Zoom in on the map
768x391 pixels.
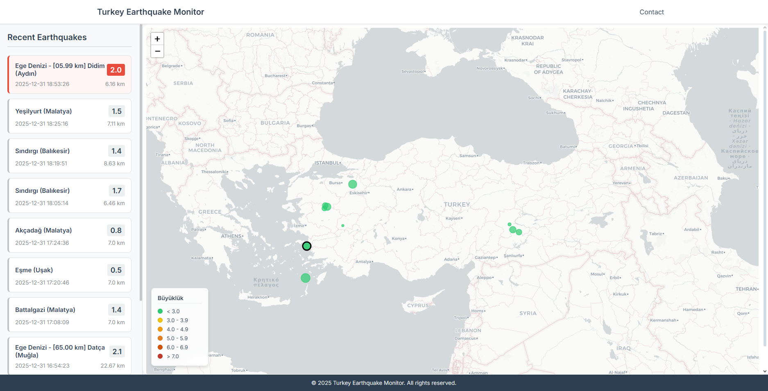(x=157, y=38)
